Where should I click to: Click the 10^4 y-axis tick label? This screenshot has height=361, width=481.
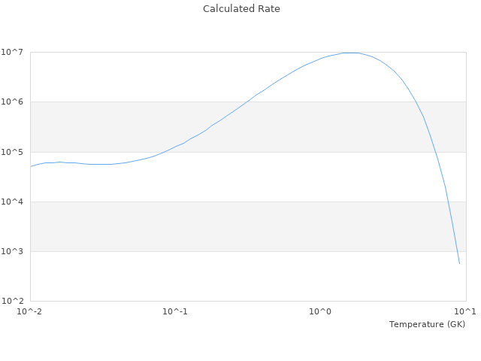point(14,202)
